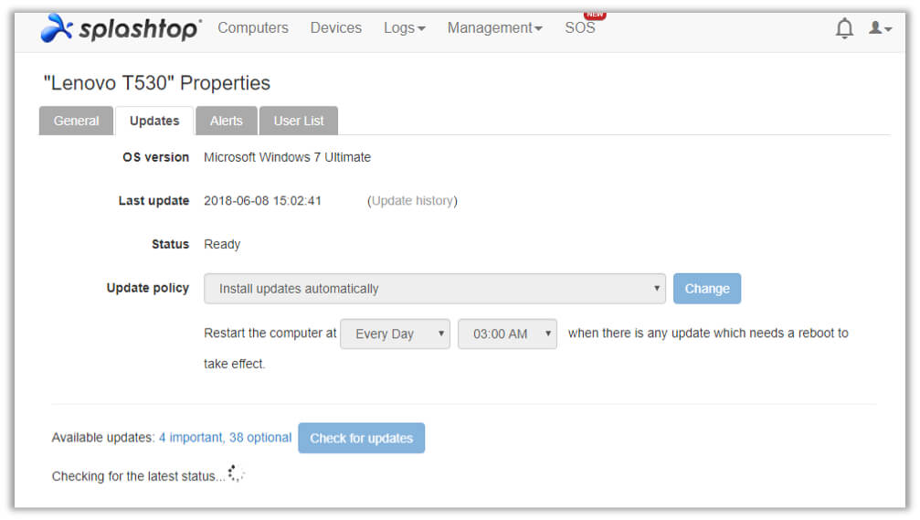The image size is (920, 520).
Task: Open the Update history link
Action: (412, 201)
